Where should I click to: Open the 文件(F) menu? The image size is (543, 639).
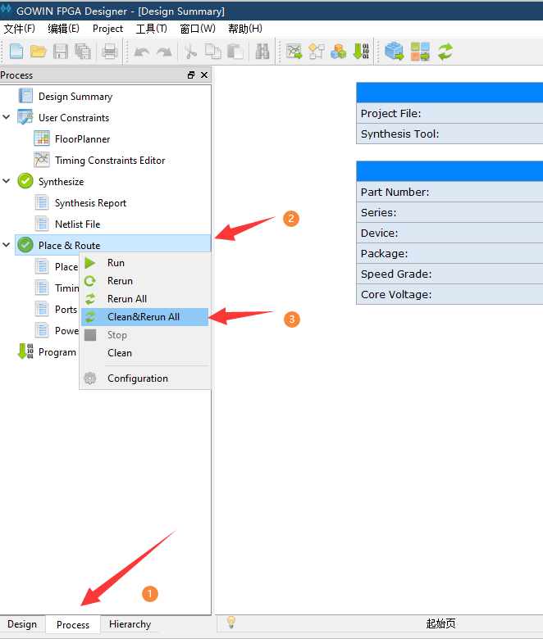coord(19,29)
